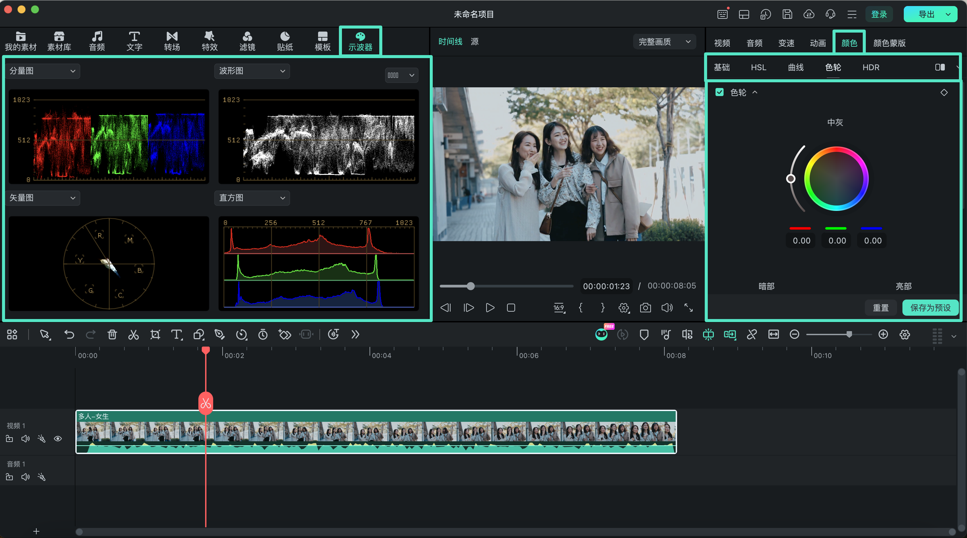967x538 pixels.
Task: Open the 曲线 curves tab
Action: click(x=796, y=67)
